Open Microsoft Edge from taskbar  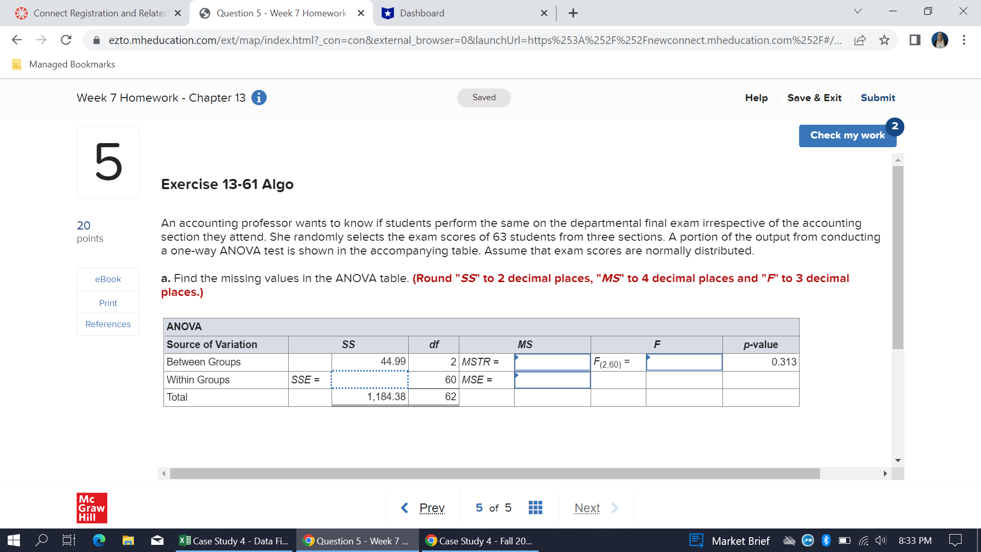pos(99,540)
